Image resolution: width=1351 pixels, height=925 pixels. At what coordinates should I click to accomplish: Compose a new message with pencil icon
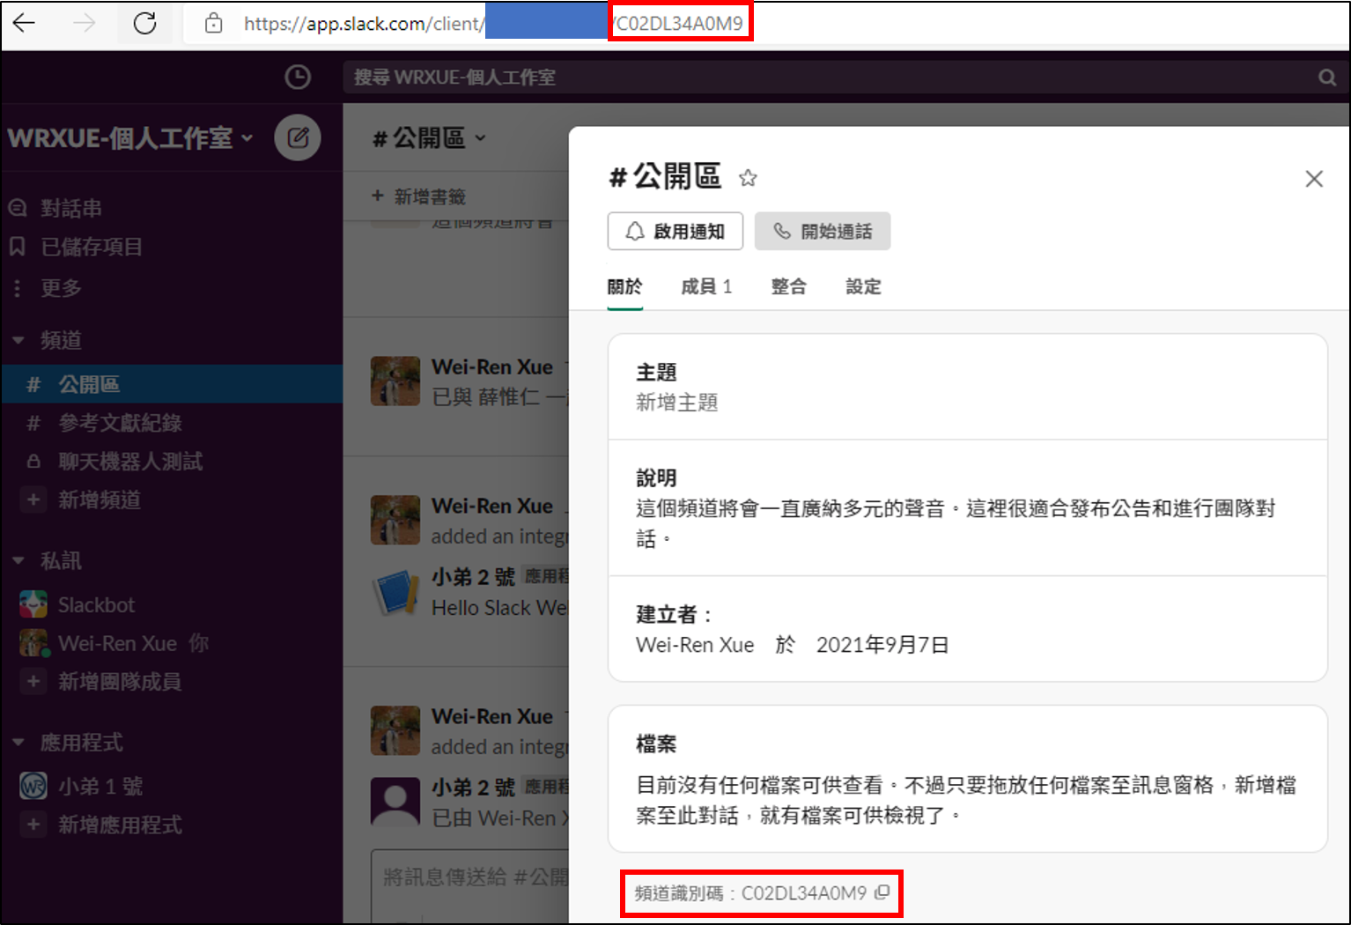coord(298,137)
